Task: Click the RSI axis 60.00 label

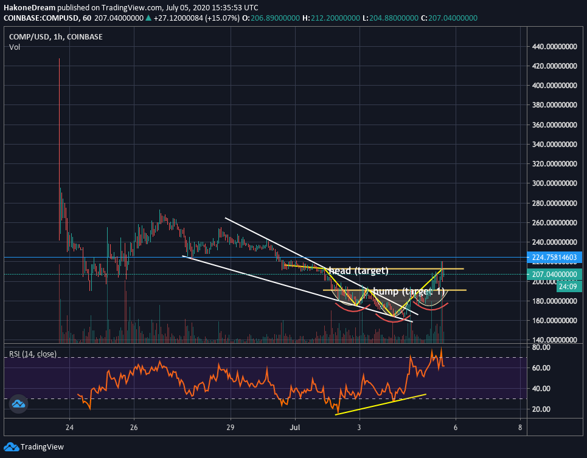Action: (541, 368)
